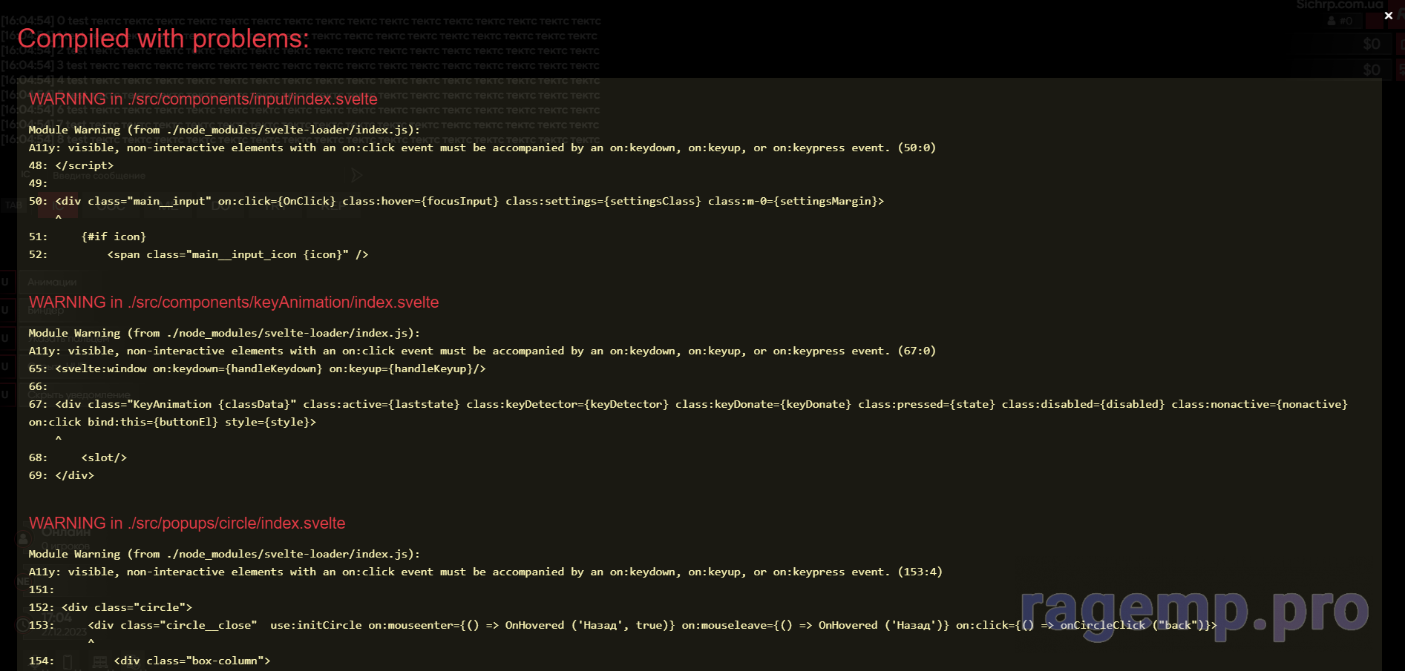Click the "on:click bind:this={buttonEl}" continuation line
Screen dimensions: 1405x671
pyautogui.click(x=172, y=422)
